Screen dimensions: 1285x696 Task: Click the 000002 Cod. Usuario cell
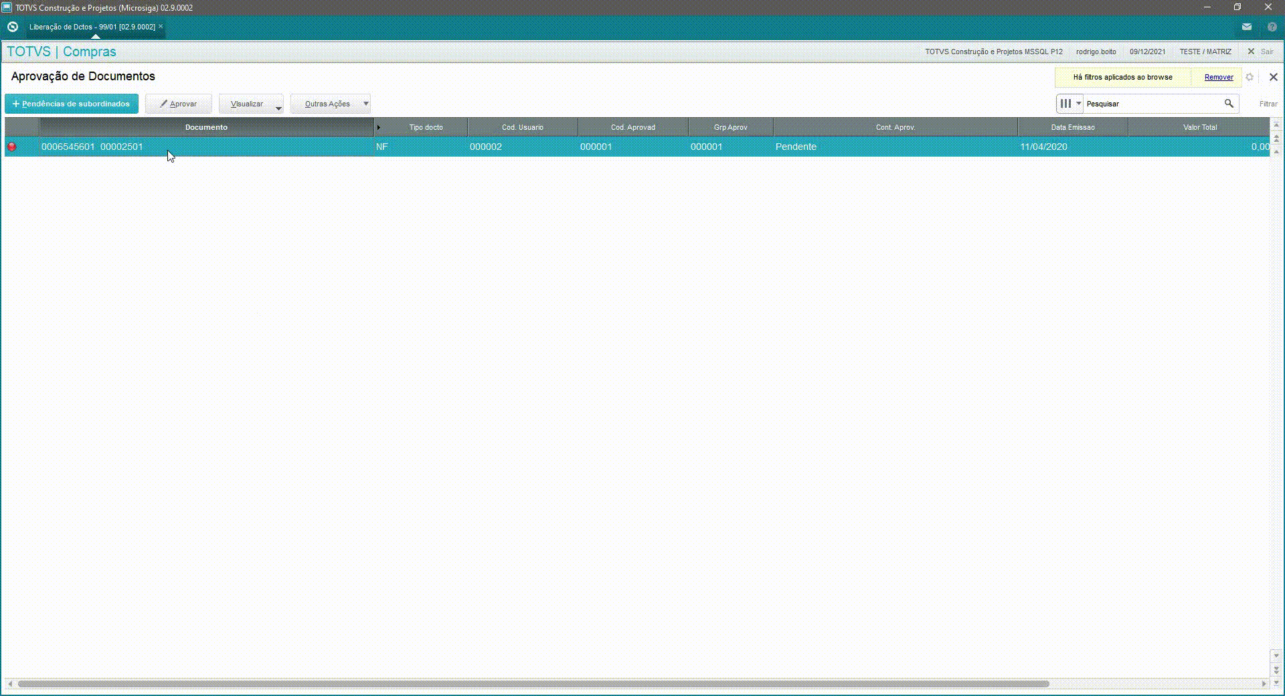pyautogui.click(x=523, y=147)
